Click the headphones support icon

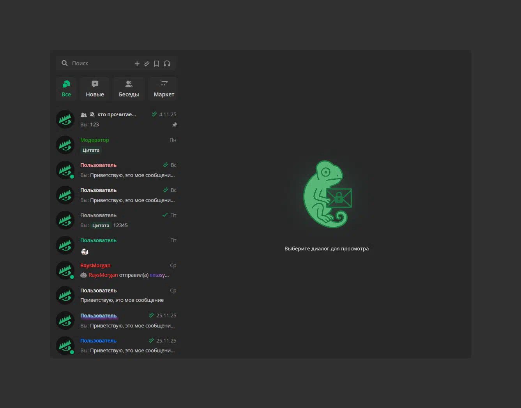tap(167, 64)
